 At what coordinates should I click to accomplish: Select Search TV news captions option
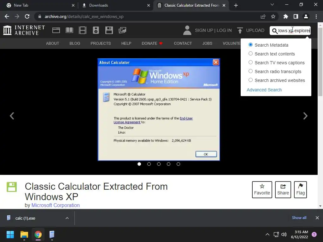point(250,62)
